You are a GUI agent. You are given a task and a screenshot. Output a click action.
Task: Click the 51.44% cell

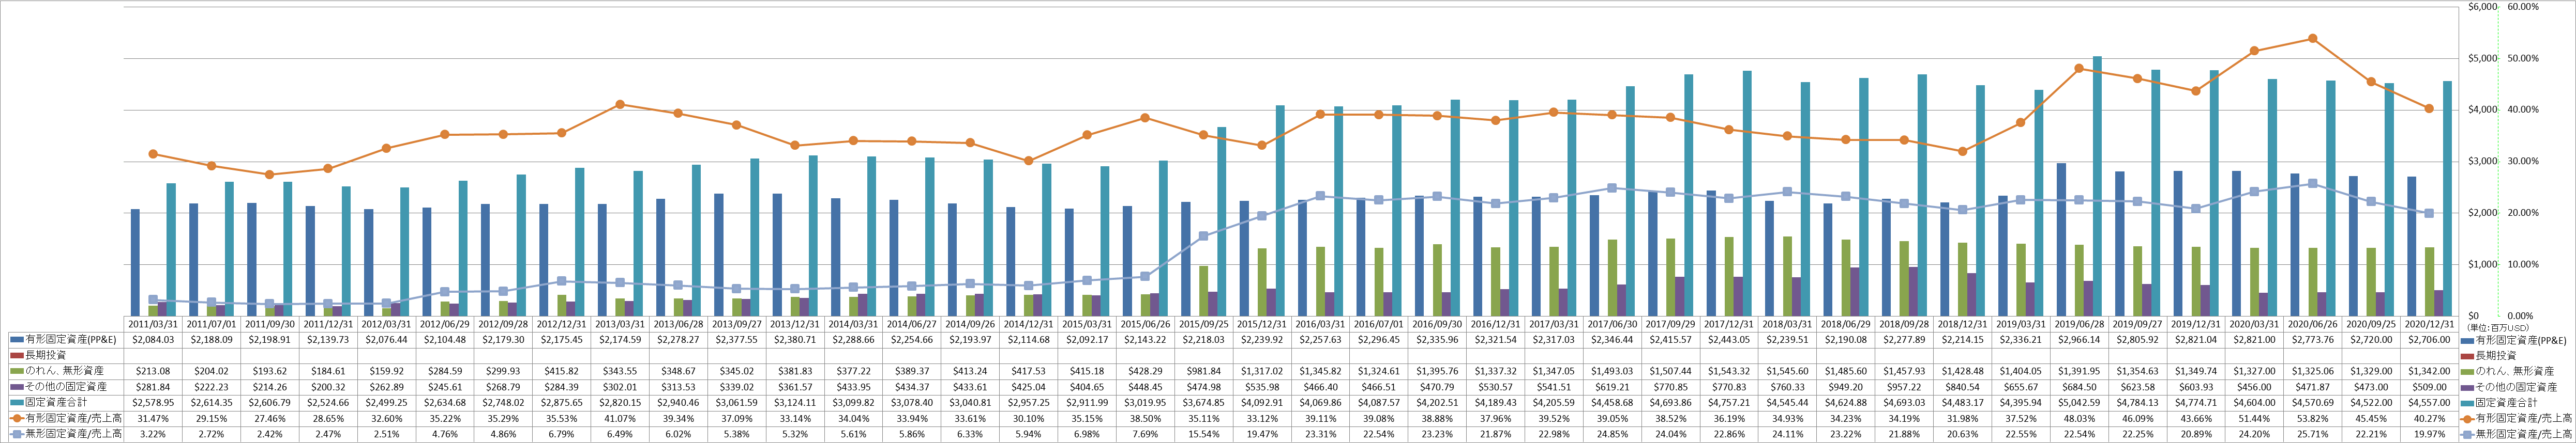pos(2254,418)
